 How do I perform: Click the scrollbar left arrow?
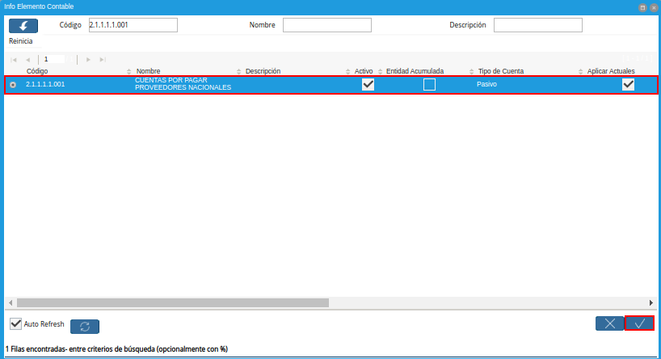(x=11, y=303)
